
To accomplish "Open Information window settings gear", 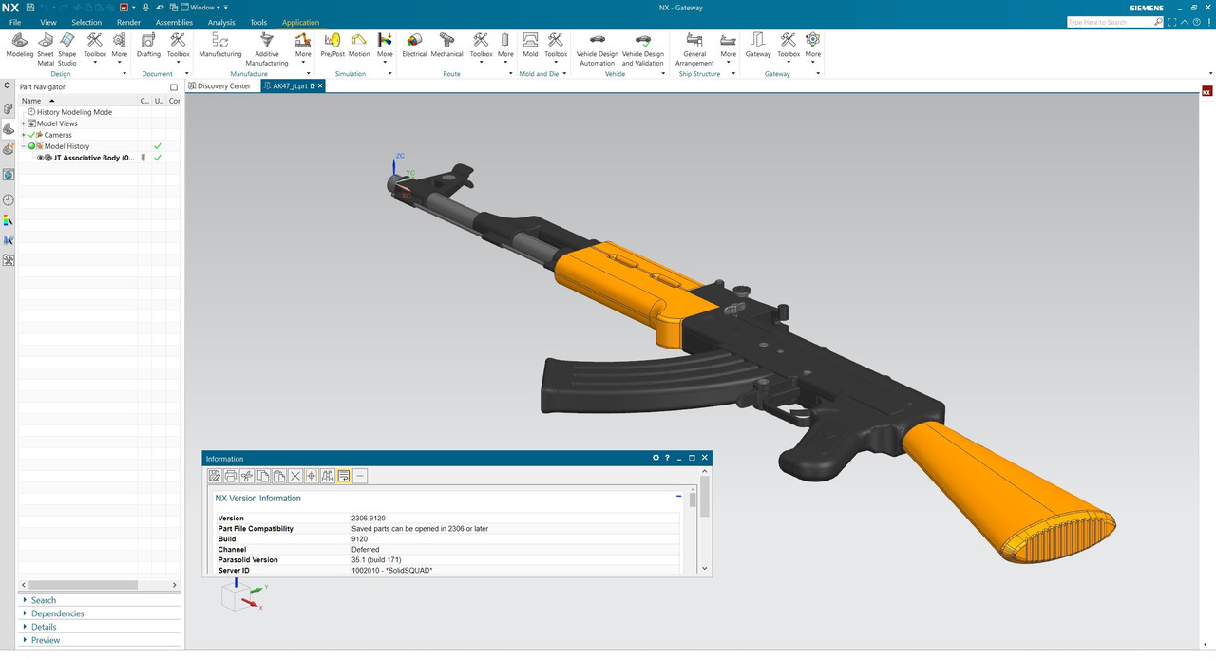I will click(x=655, y=458).
